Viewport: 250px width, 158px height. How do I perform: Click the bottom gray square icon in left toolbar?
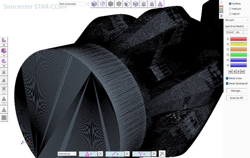[4, 118]
